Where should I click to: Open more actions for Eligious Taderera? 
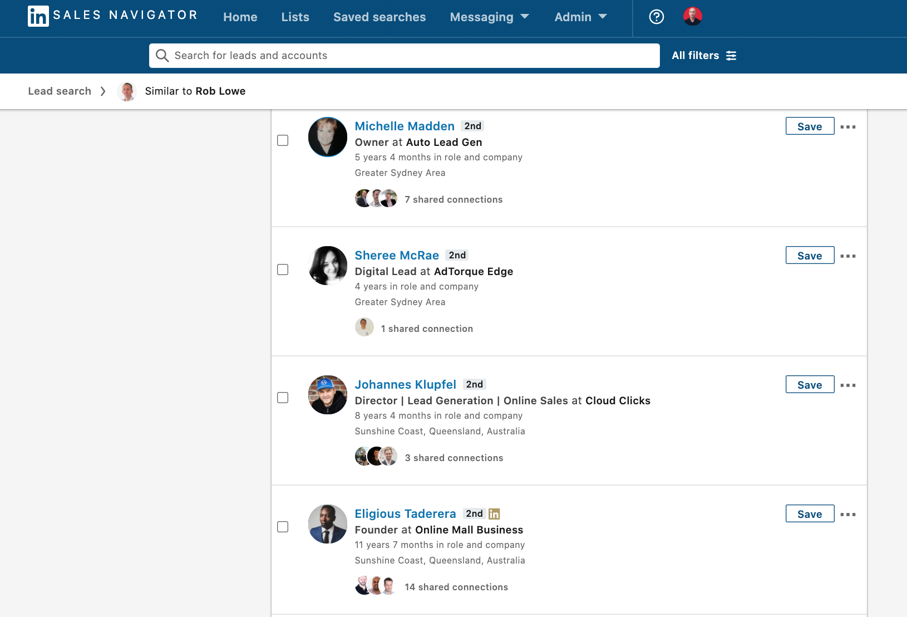(848, 515)
